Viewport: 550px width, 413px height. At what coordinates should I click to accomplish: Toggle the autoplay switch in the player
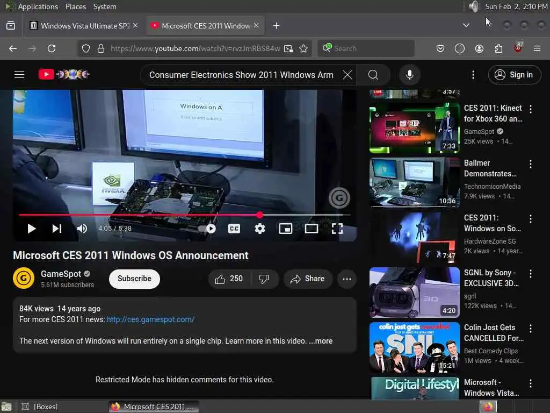click(x=207, y=229)
